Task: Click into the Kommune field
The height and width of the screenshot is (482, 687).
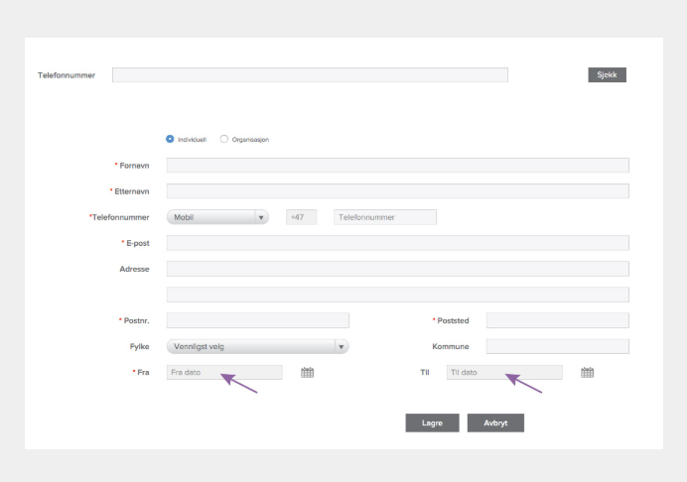Action: pyautogui.click(x=558, y=346)
